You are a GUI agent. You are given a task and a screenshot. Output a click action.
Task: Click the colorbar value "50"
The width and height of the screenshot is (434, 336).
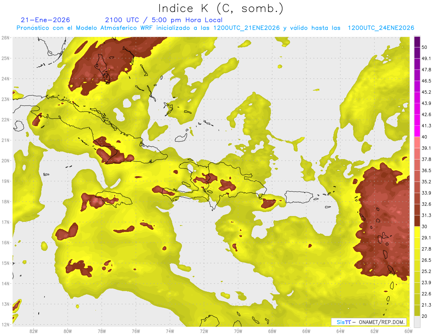[x=424, y=47]
